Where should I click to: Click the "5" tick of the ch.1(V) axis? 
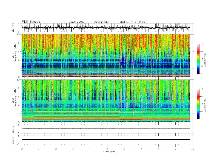19,23
